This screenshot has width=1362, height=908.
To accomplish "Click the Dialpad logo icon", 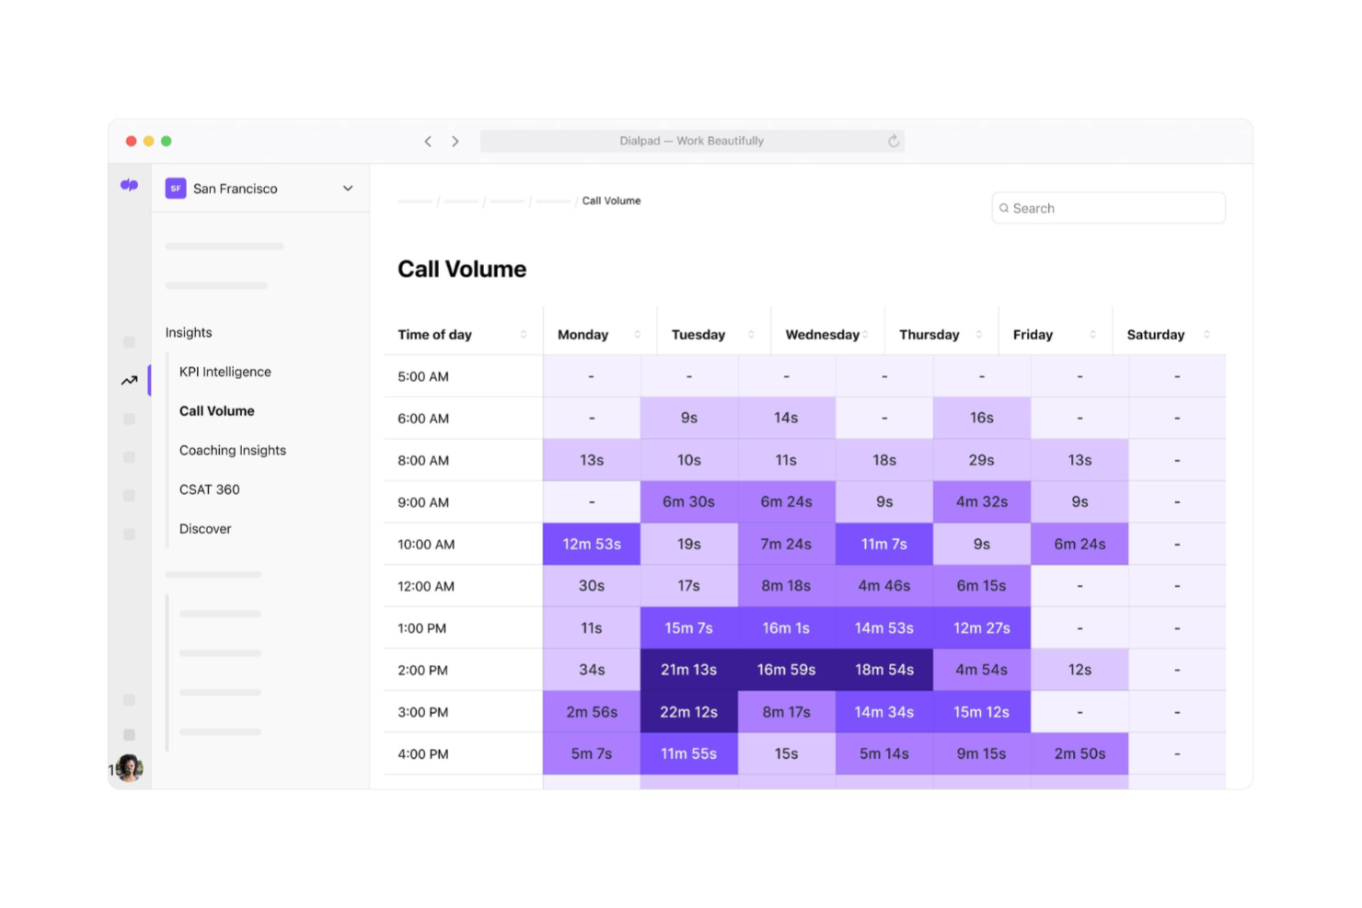I will click(129, 185).
